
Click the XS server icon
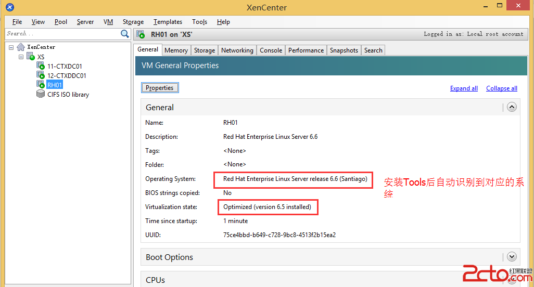click(x=31, y=57)
